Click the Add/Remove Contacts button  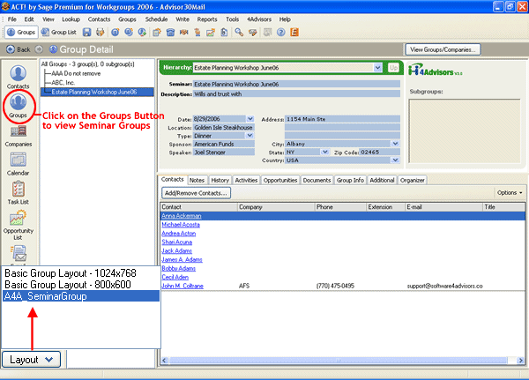click(x=196, y=193)
